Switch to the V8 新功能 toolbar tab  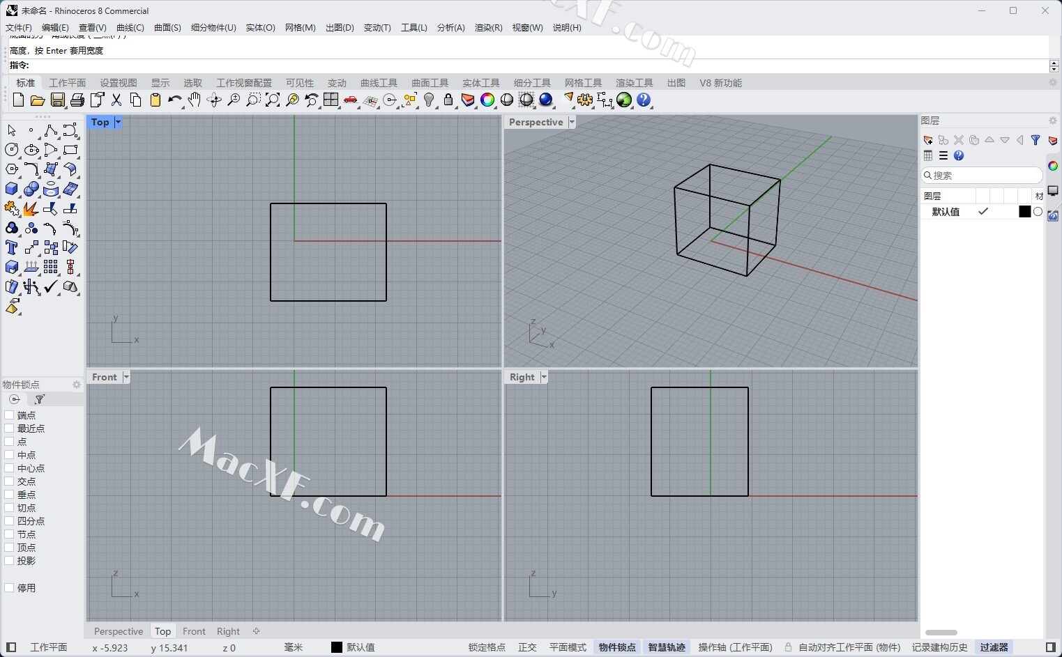(721, 83)
